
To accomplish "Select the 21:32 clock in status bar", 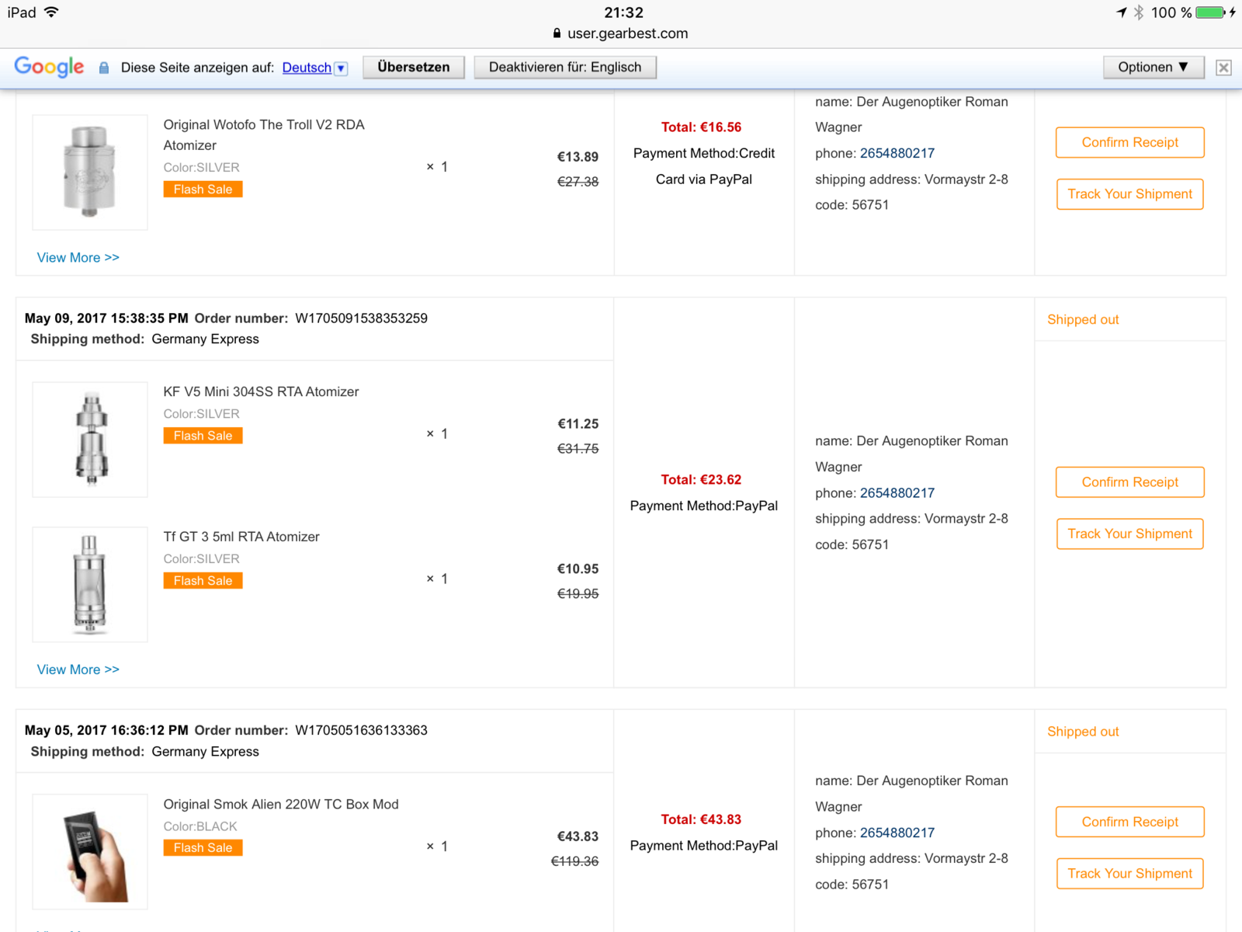I will pyautogui.click(x=623, y=12).
